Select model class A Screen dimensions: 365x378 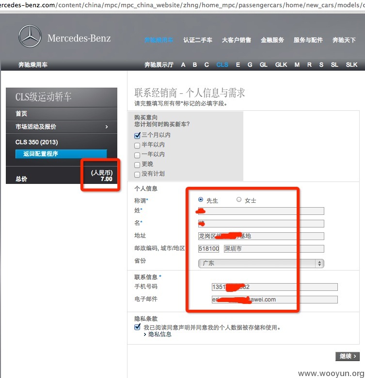(x=183, y=64)
